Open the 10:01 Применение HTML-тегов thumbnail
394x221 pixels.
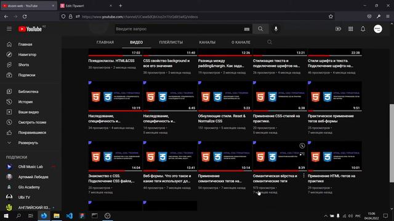click(335, 156)
